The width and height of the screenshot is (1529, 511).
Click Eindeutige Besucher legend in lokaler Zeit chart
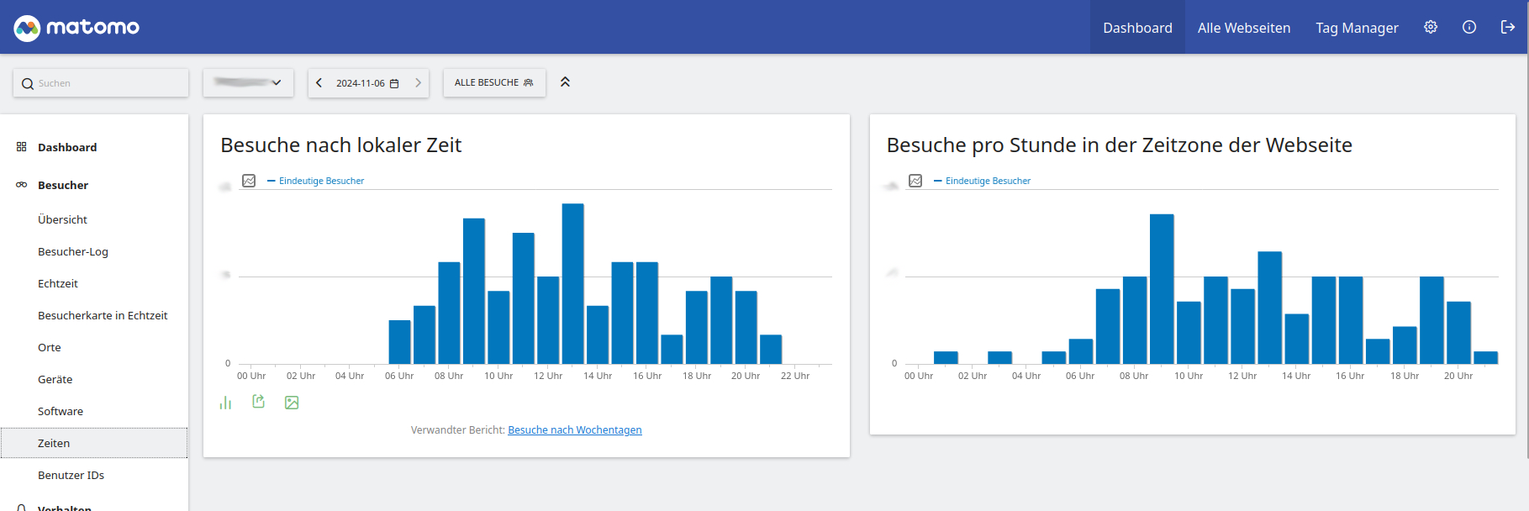pyautogui.click(x=321, y=181)
